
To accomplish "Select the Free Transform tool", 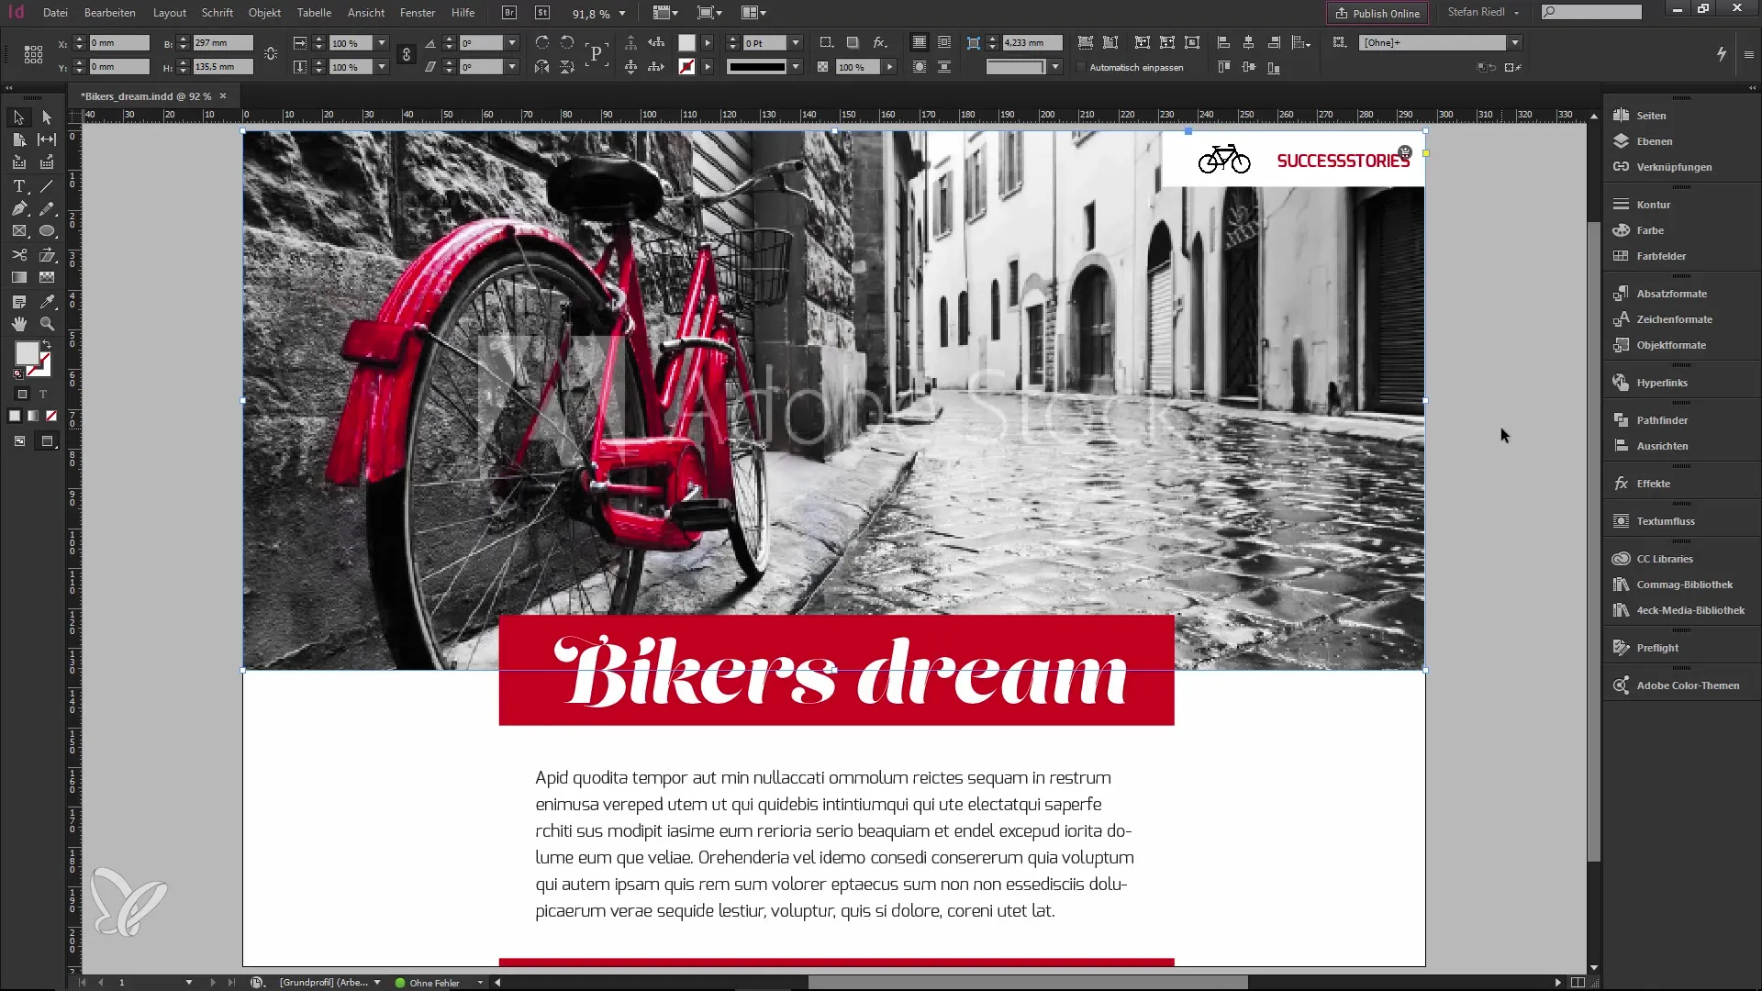I will (x=47, y=255).
